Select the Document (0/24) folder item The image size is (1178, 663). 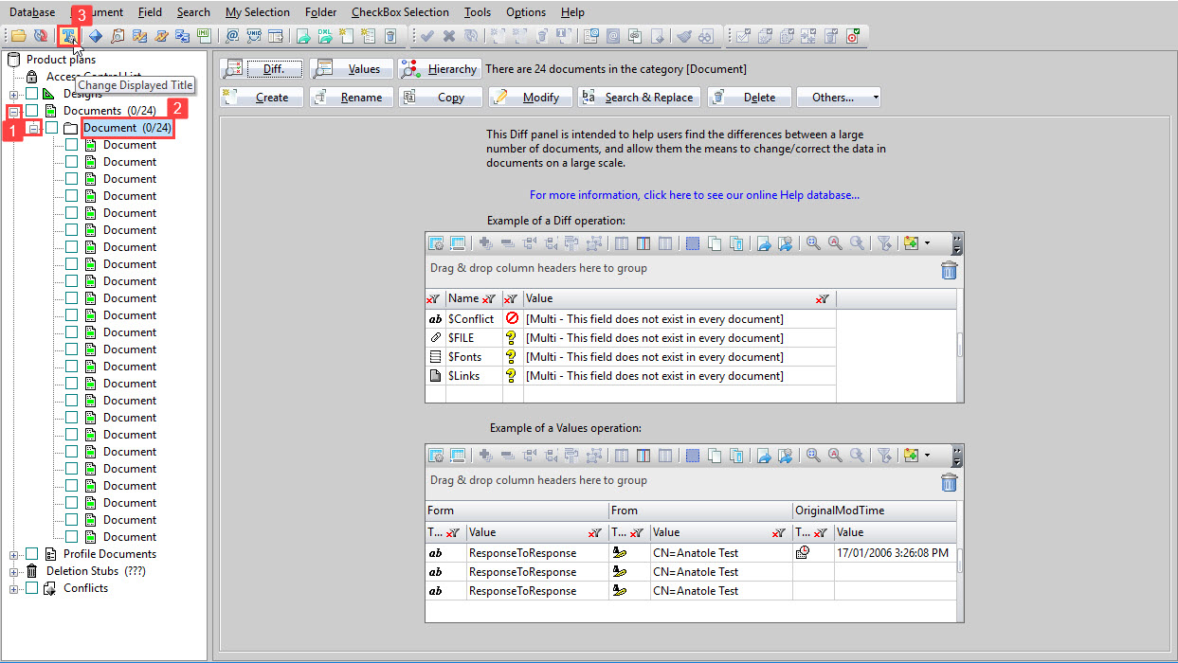pos(127,128)
